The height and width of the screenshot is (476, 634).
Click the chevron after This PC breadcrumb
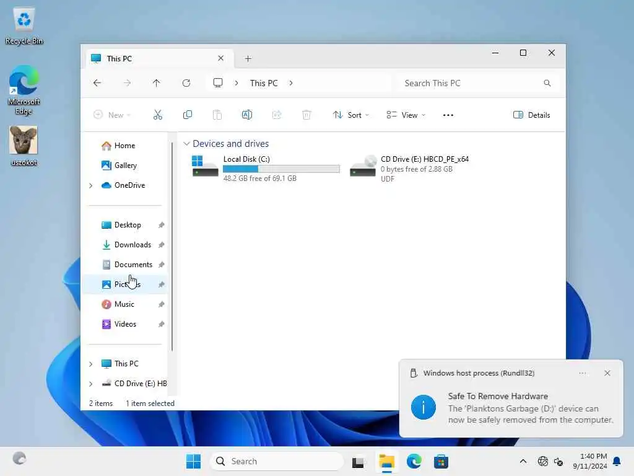pyautogui.click(x=291, y=83)
